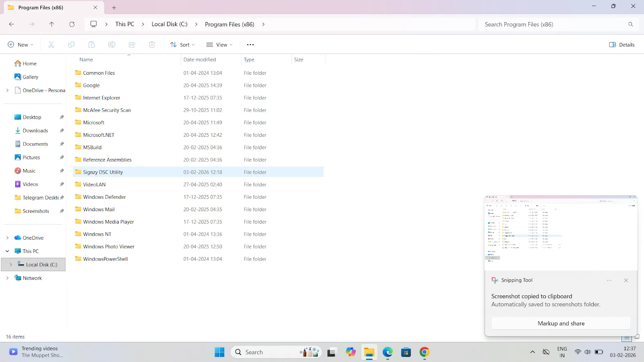This screenshot has height=362, width=644.
Task: Expand the OneDrive - Personal tree node
Action: point(7,90)
